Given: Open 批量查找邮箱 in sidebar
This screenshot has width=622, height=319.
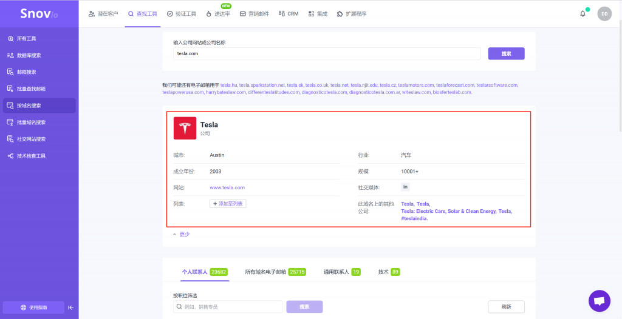Looking at the screenshot, I should pos(39,89).
